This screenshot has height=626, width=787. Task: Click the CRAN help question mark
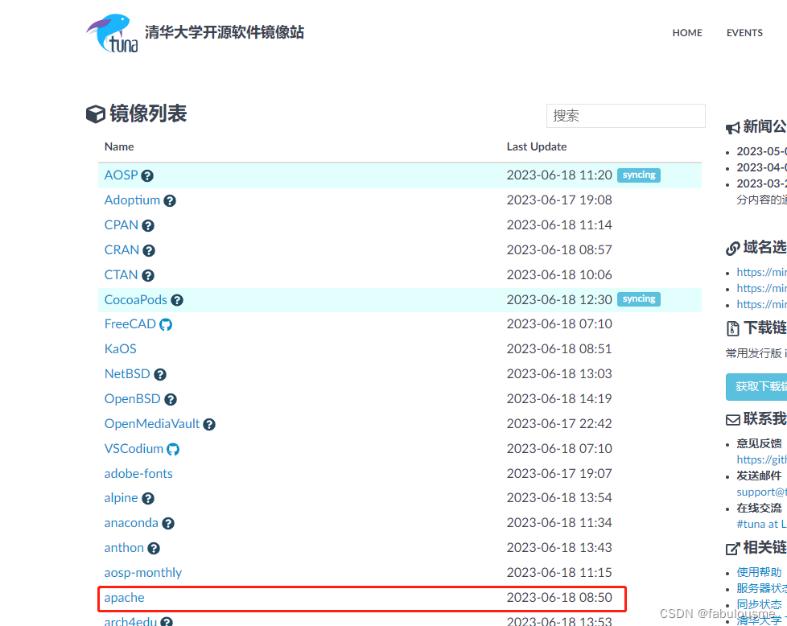click(149, 250)
